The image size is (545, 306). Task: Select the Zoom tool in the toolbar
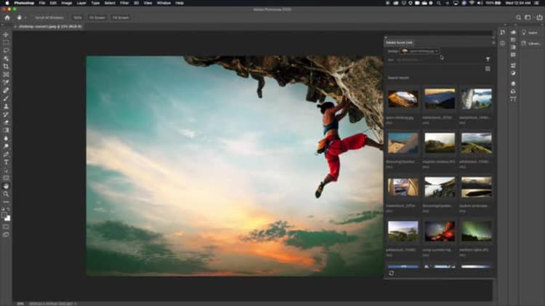click(6, 194)
